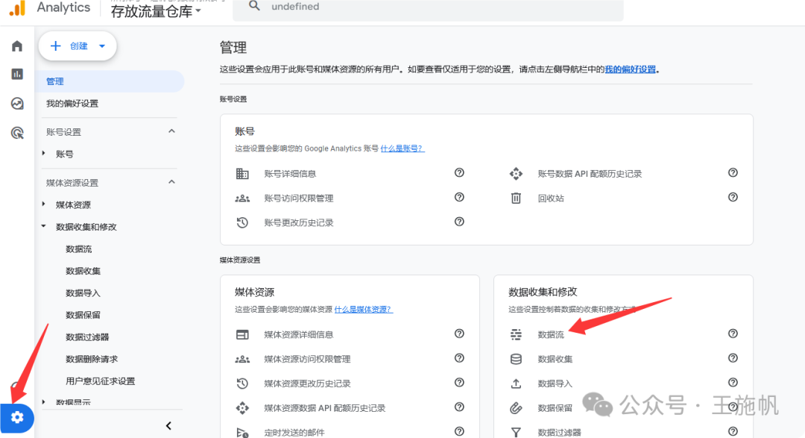Open 数据导入 in the sidebar tree
The height and width of the screenshot is (438, 805).
click(x=83, y=293)
